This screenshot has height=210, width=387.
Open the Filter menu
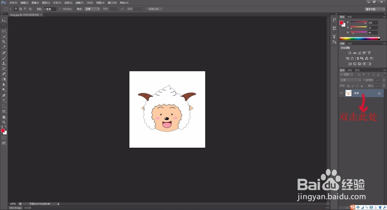point(79,3)
